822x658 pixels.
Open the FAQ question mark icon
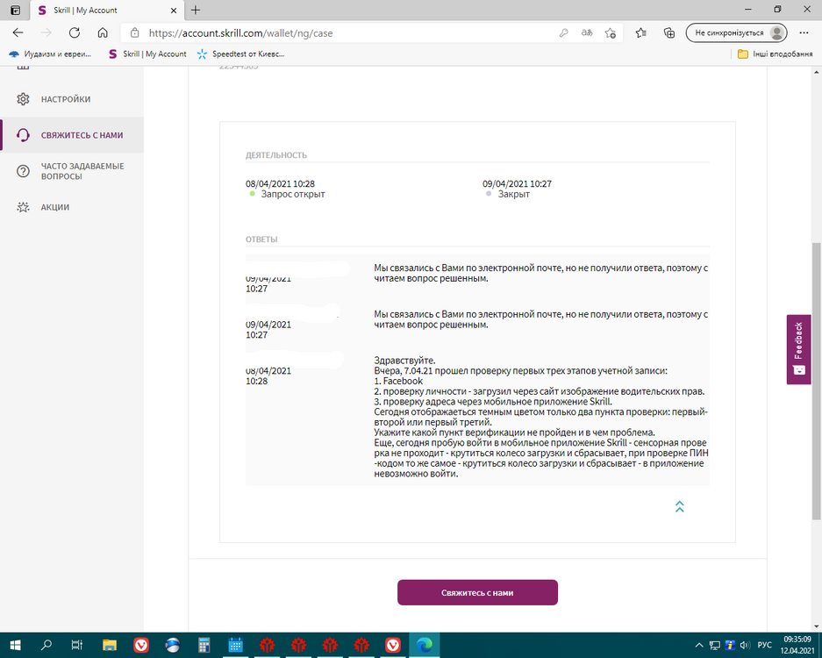(23, 171)
